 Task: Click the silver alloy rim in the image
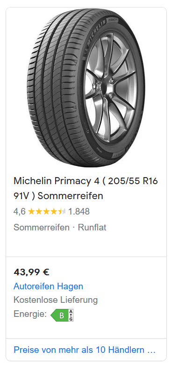[110, 88]
